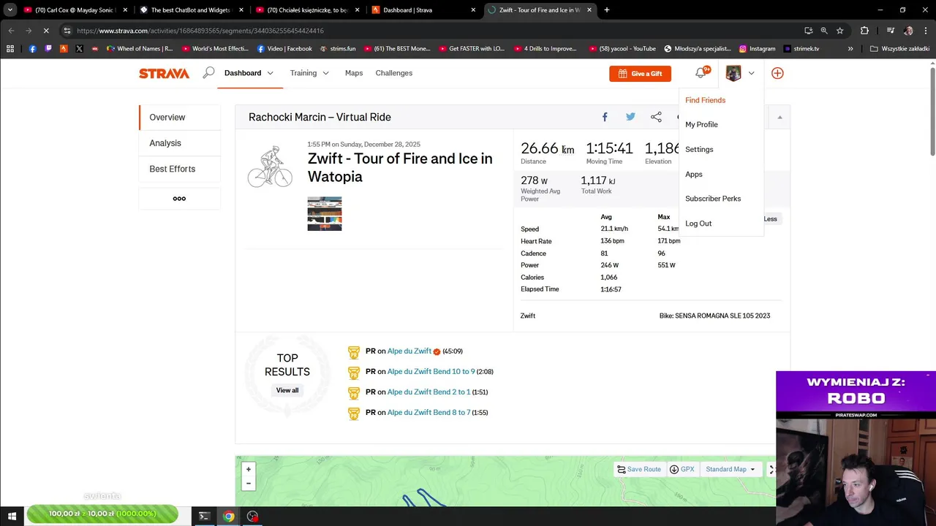Show more bookmarks chevron
The image size is (936, 526).
click(x=850, y=49)
